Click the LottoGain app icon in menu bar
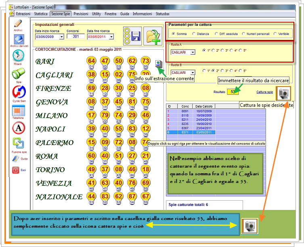This screenshot has height=247, width=304. 12,14
